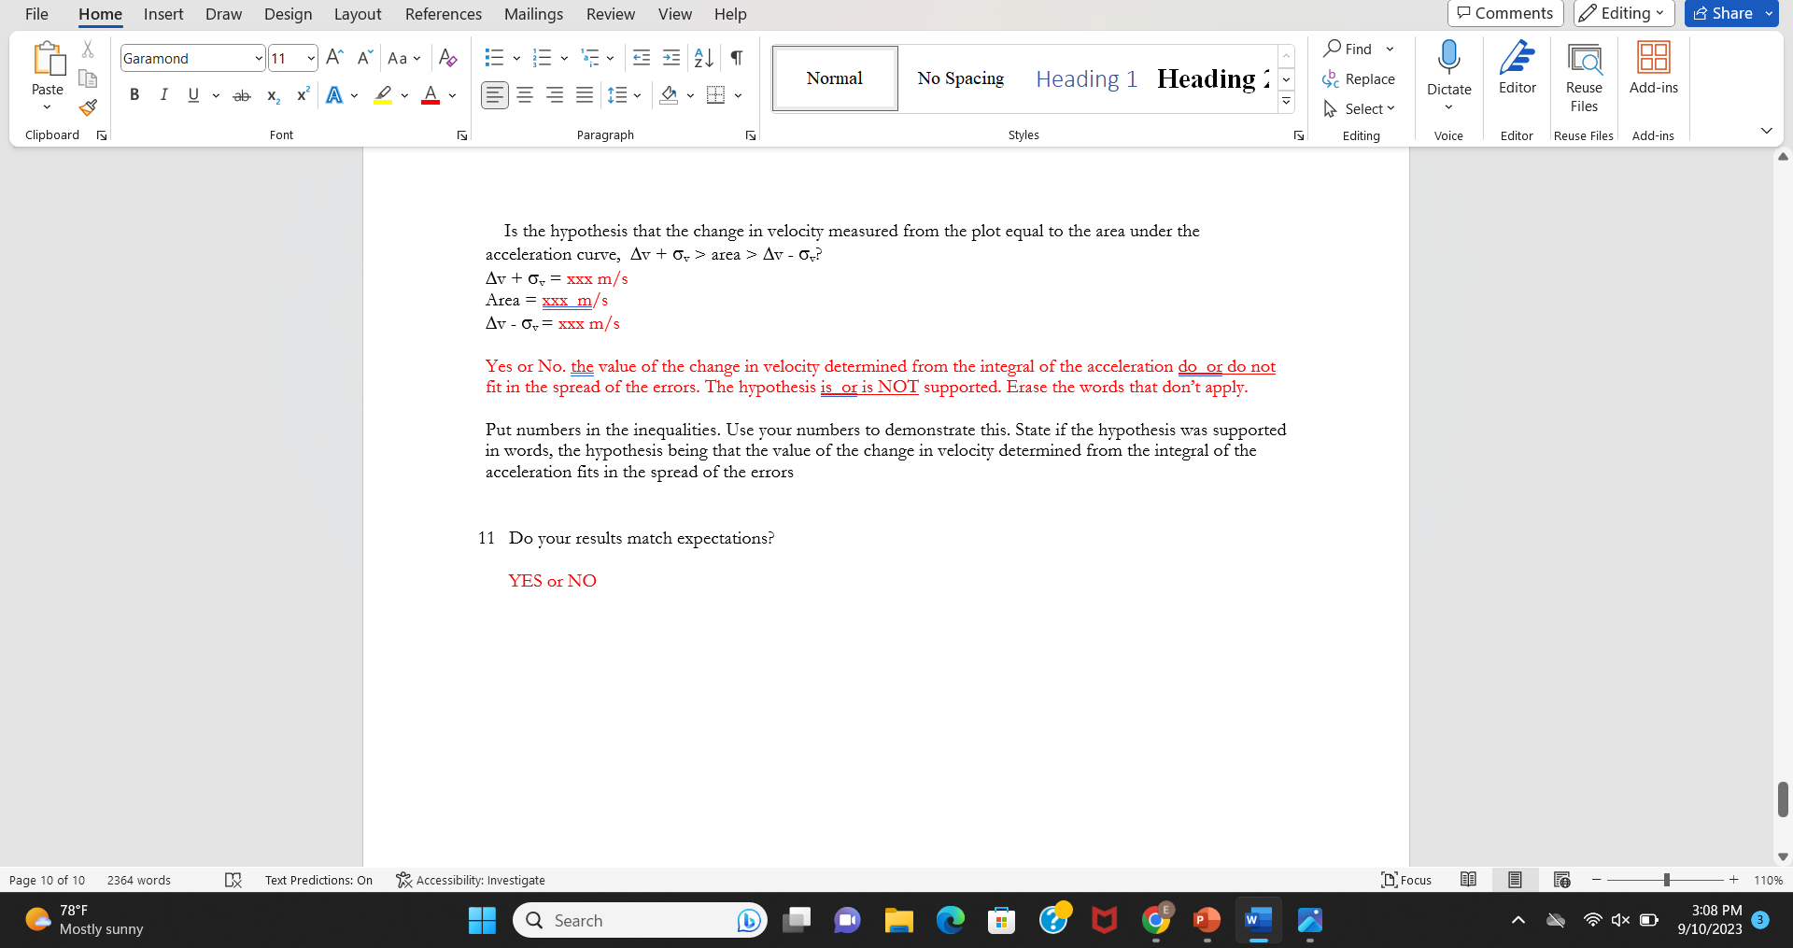Toggle strikethrough formatting
The width and height of the screenshot is (1793, 948).
[x=242, y=95]
